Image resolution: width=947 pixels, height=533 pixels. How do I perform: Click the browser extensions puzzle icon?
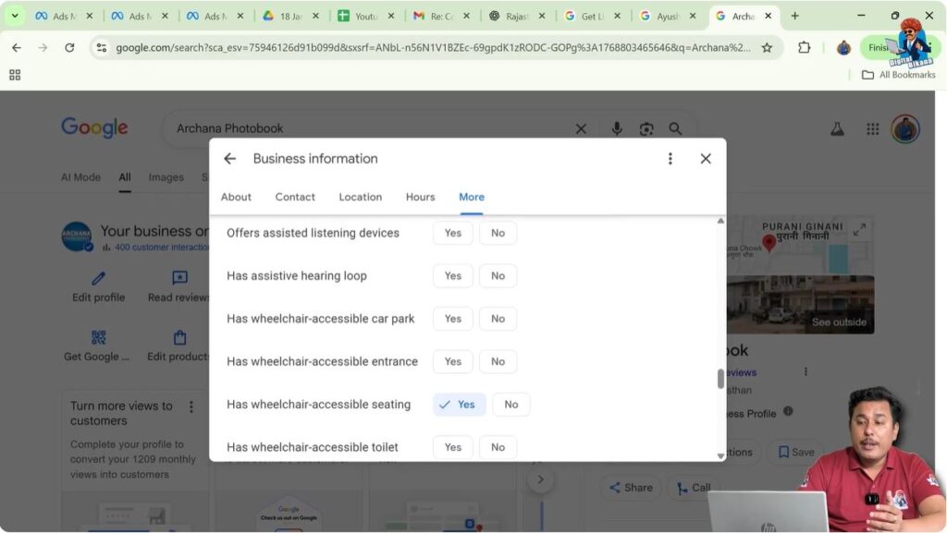click(x=805, y=46)
